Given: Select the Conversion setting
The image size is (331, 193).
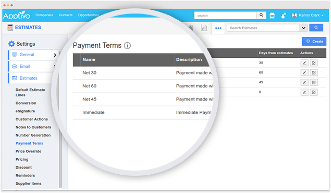Looking at the screenshot, I should (x=26, y=103).
